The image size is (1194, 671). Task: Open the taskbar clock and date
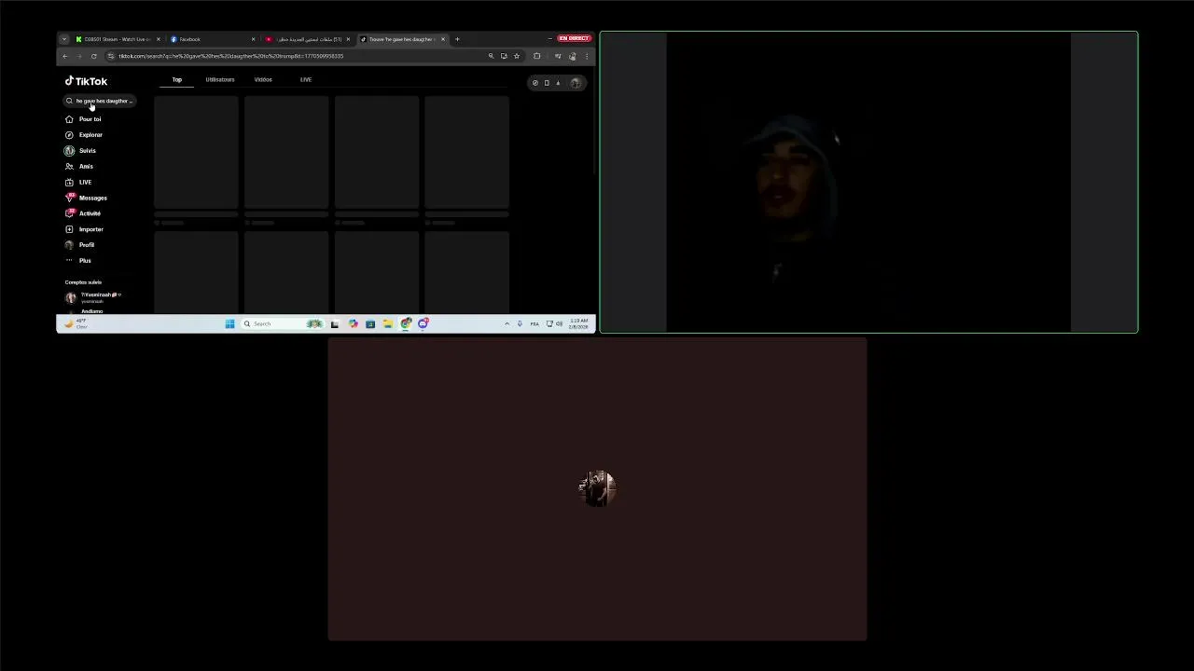(579, 323)
